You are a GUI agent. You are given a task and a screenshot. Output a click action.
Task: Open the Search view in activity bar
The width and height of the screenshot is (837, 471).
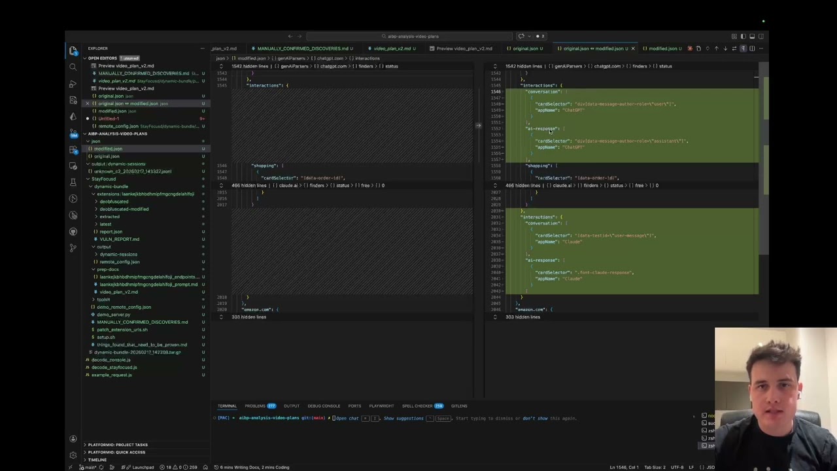(73, 67)
